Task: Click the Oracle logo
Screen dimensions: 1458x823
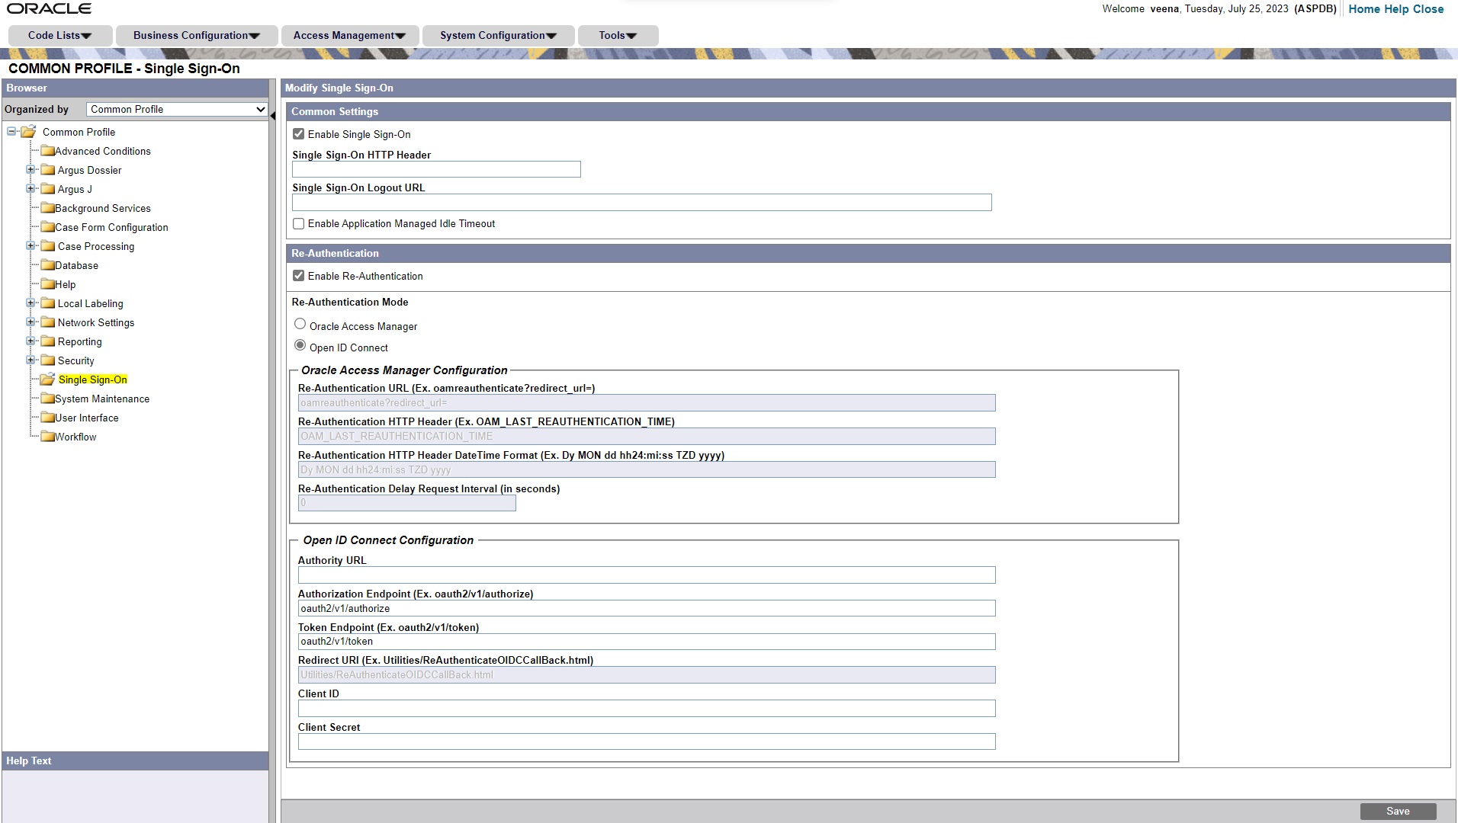Action: (50, 8)
